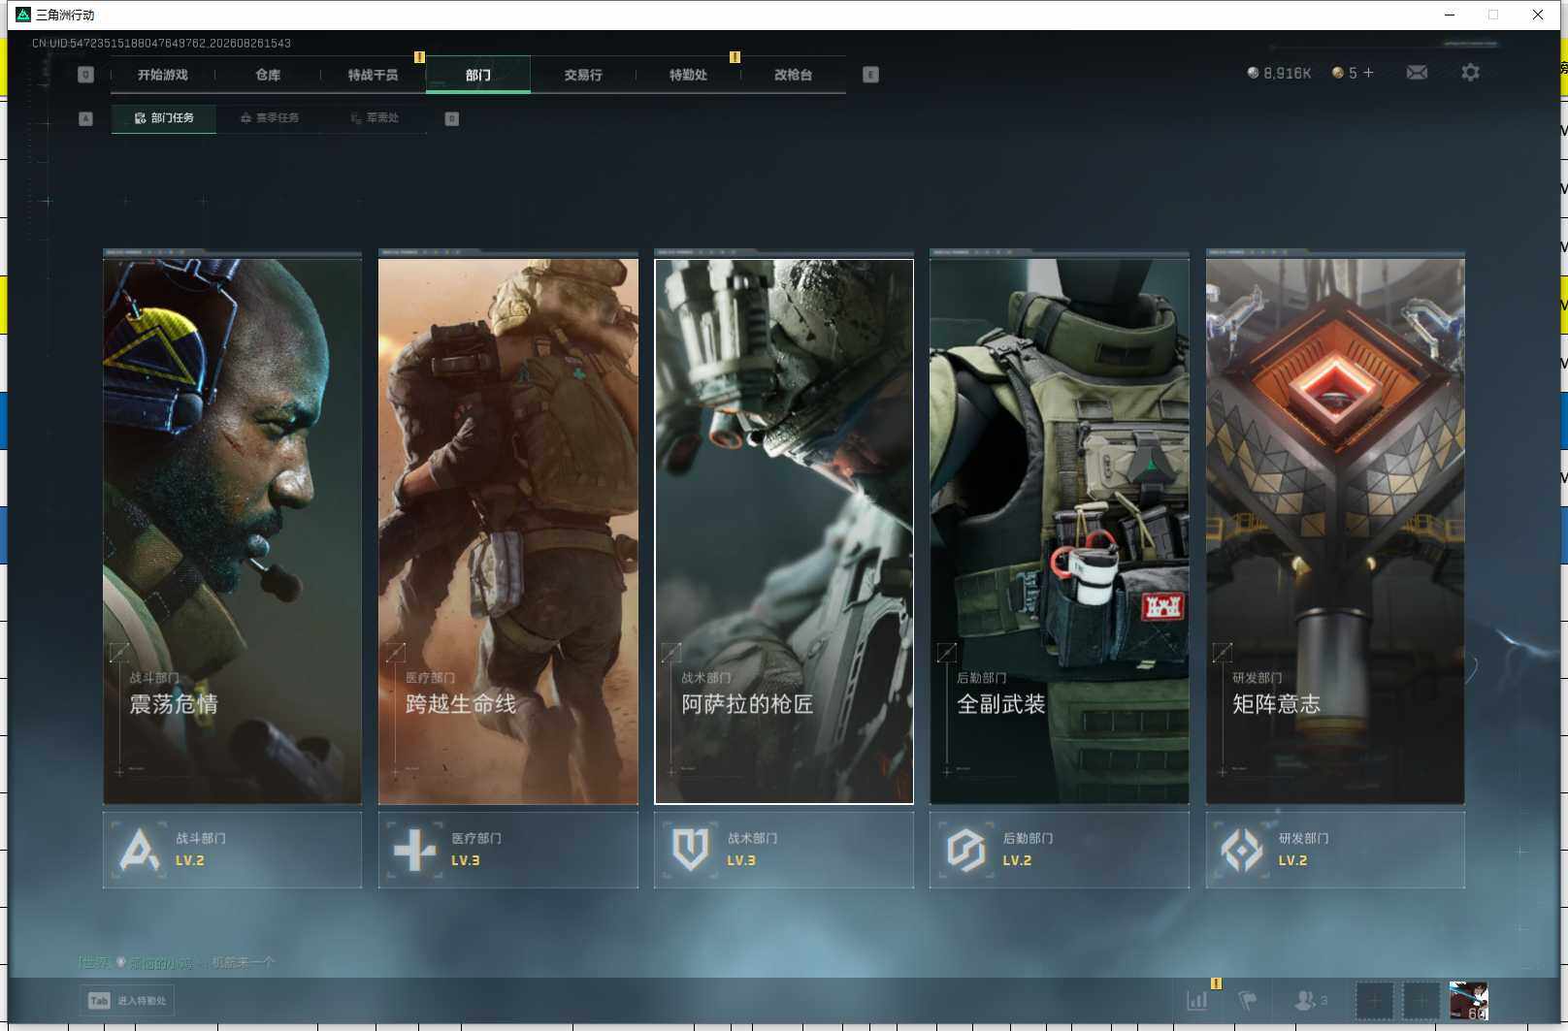Click the flag icon in bottom bar
1568x1031 pixels.
1248,1000
